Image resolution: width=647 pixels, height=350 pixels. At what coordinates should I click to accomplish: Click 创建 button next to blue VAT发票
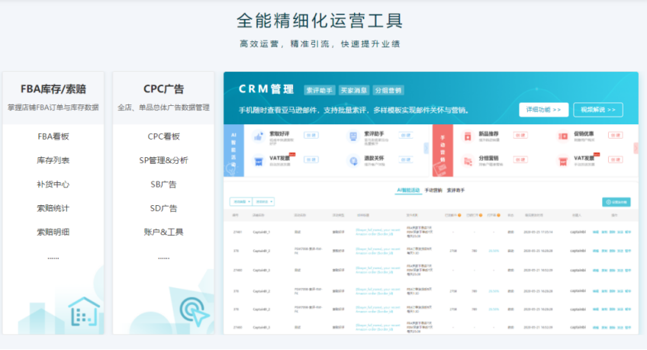click(311, 159)
